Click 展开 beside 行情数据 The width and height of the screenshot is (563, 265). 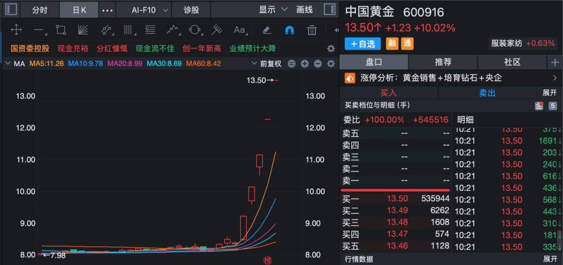click(550, 259)
